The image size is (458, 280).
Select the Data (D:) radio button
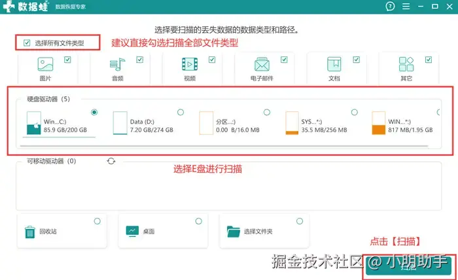tap(181, 112)
